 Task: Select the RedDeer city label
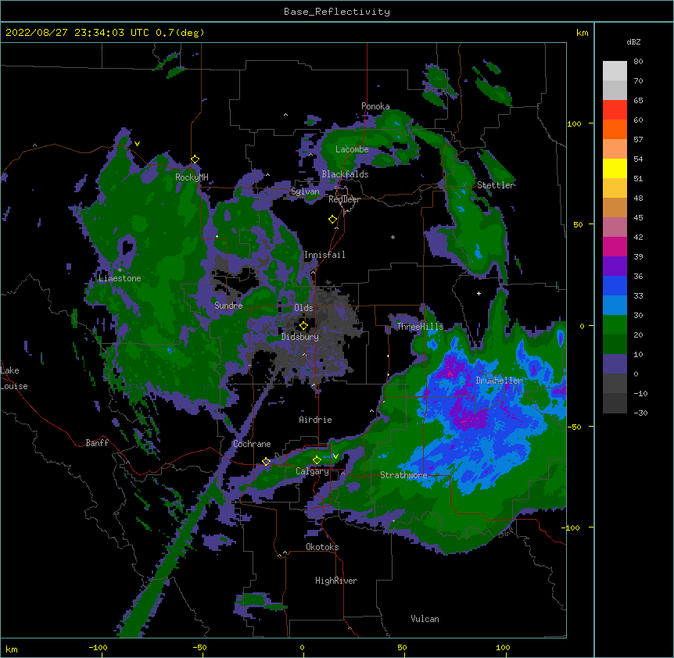344,199
